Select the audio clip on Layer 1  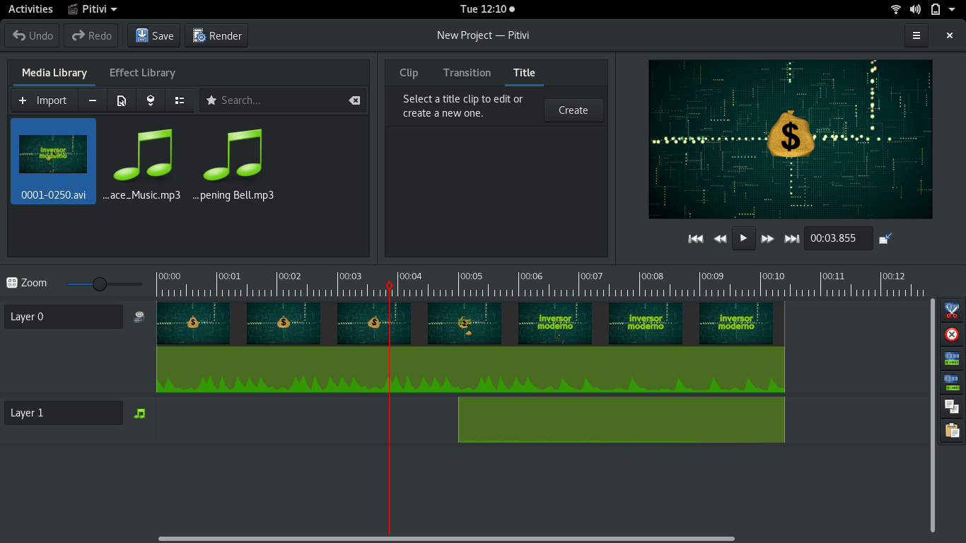(x=622, y=419)
